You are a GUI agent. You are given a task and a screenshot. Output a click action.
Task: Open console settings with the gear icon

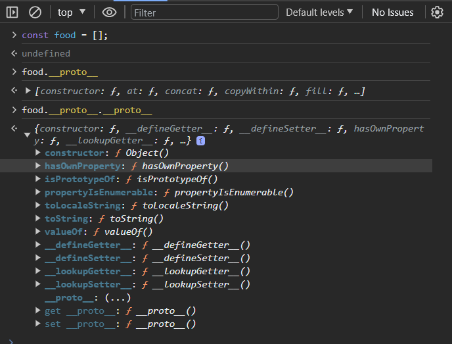click(437, 12)
